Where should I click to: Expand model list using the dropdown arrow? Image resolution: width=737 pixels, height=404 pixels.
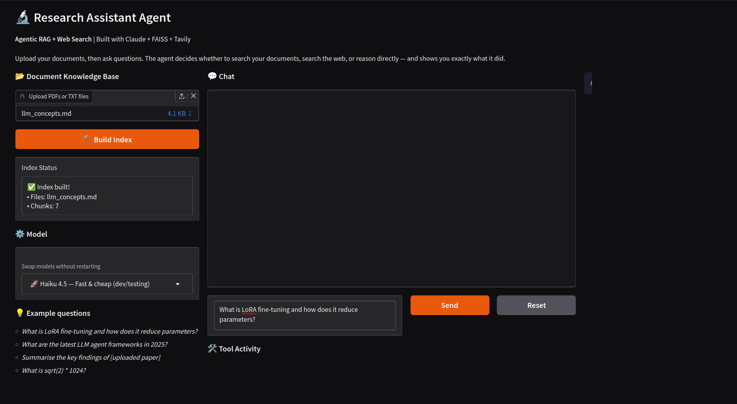(x=178, y=284)
